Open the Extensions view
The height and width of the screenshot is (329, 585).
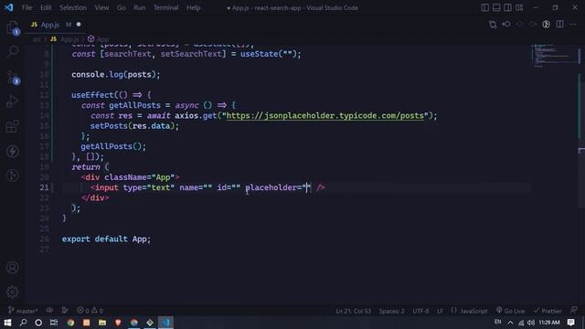coord(12,126)
